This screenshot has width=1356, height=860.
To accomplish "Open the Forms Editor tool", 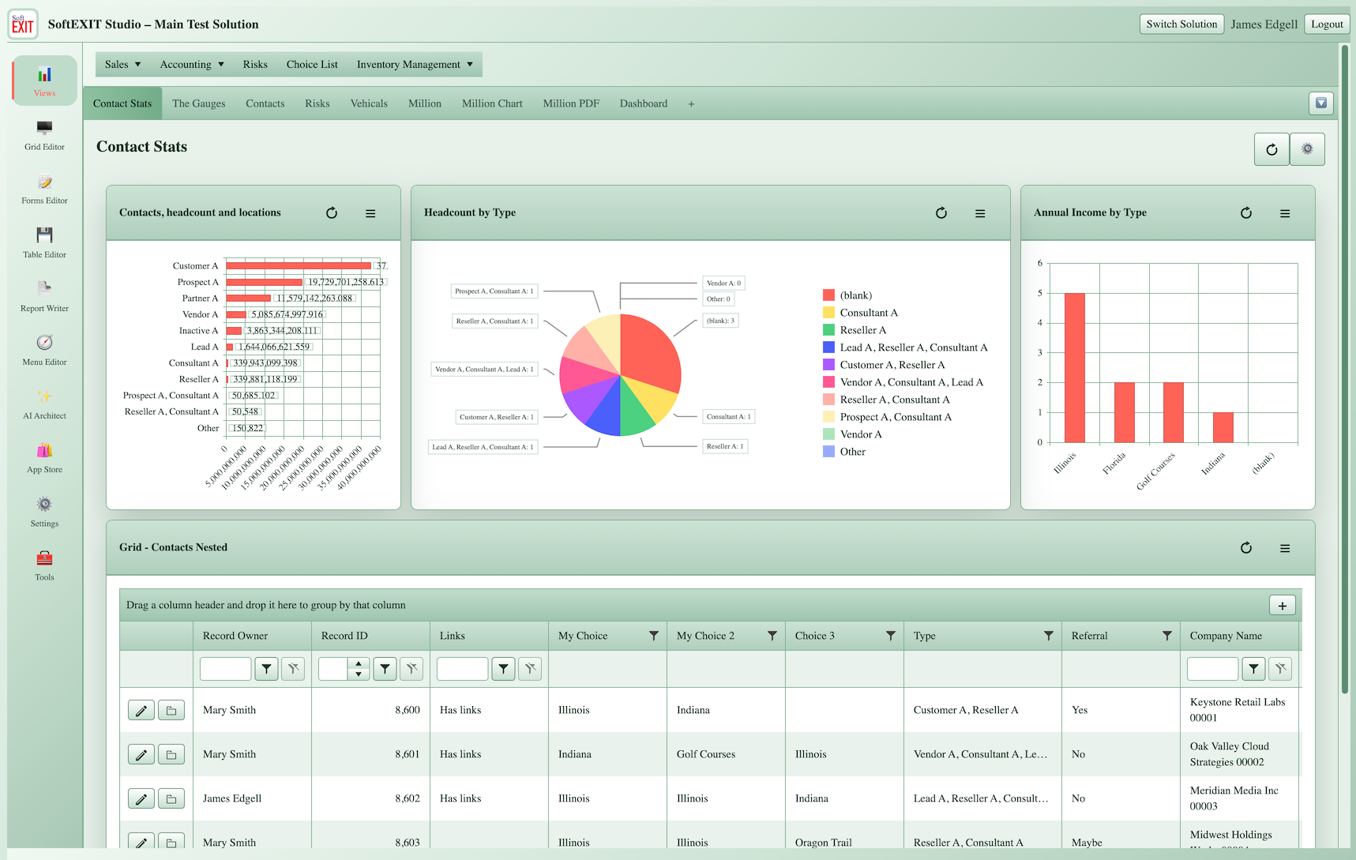I will (x=44, y=190).
